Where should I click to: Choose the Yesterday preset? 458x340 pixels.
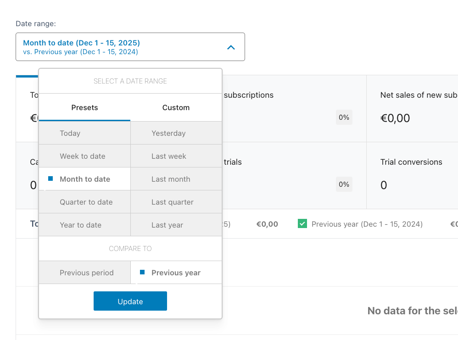[x=176, y=134]
